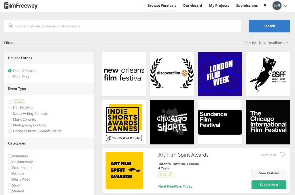Click the Sponsored label
Image resolution: width=295 pixels, height=195 pixels.
point(268,155)
